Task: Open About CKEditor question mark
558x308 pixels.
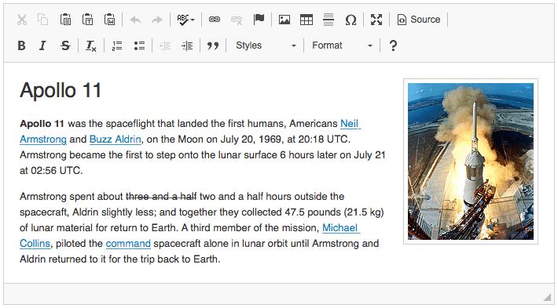Action: (393, 45)
